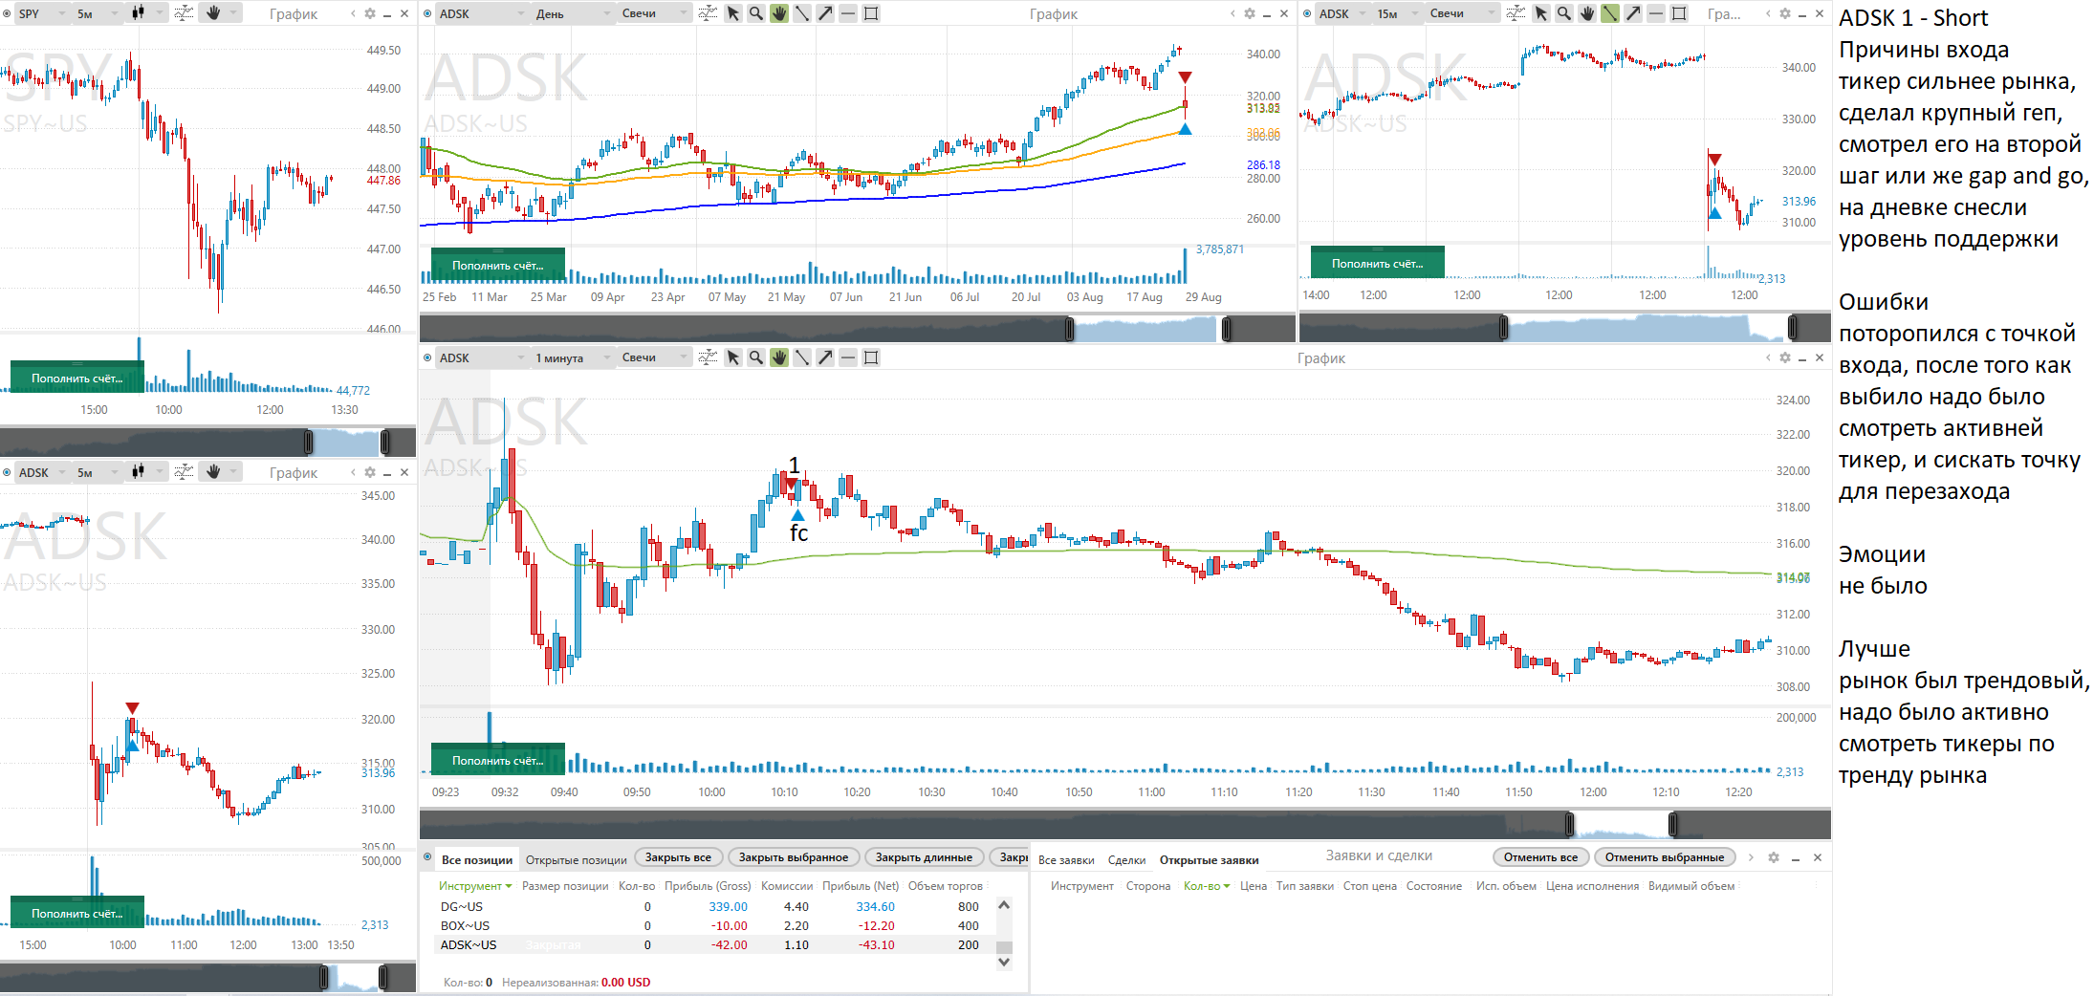2094x996 pixels.
Task: Open ticker dropdown in ADSK daily chart
Action: pos(482,13)
